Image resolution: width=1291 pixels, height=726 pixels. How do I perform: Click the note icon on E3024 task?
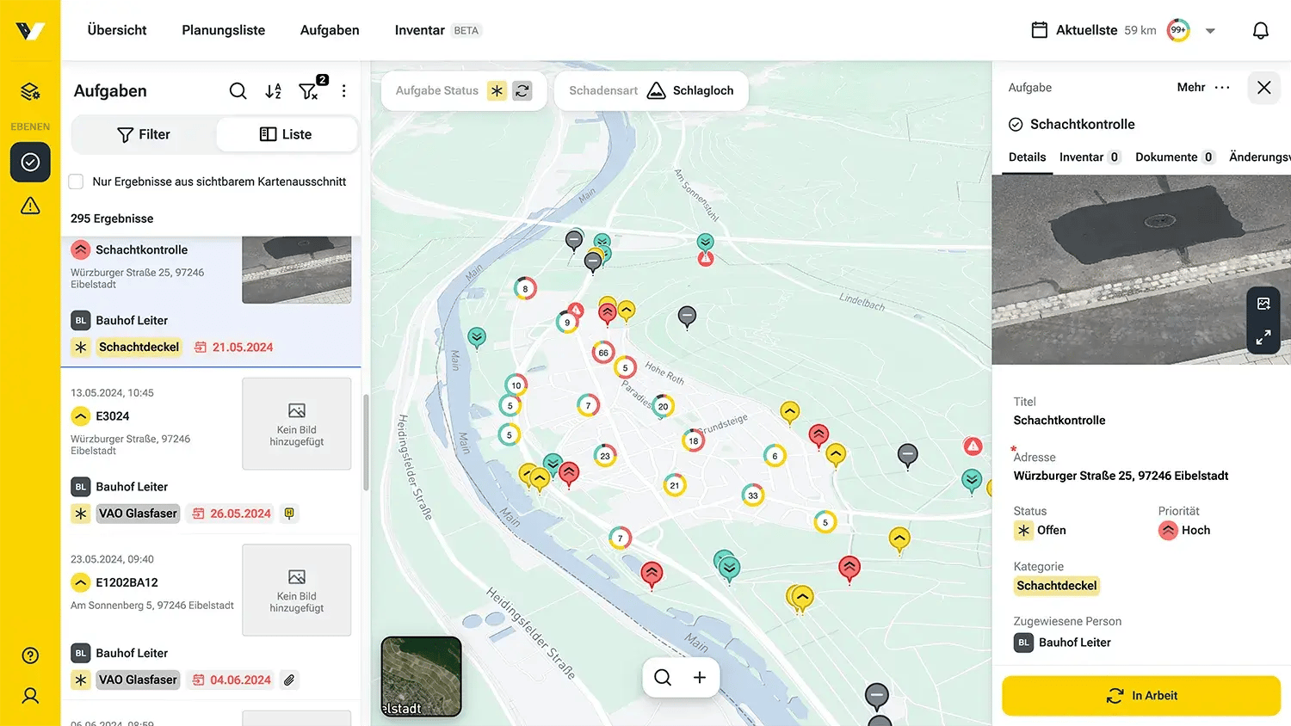click(289, 514)
